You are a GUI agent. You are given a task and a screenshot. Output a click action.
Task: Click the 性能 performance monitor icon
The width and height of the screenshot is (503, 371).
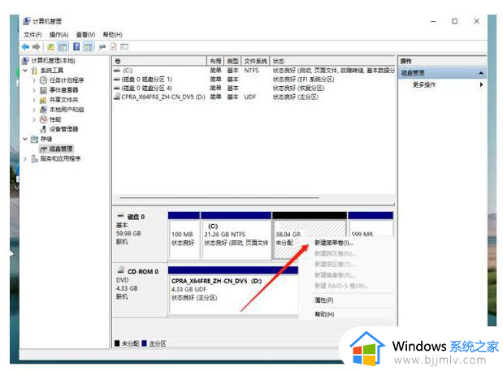[43, 119]
